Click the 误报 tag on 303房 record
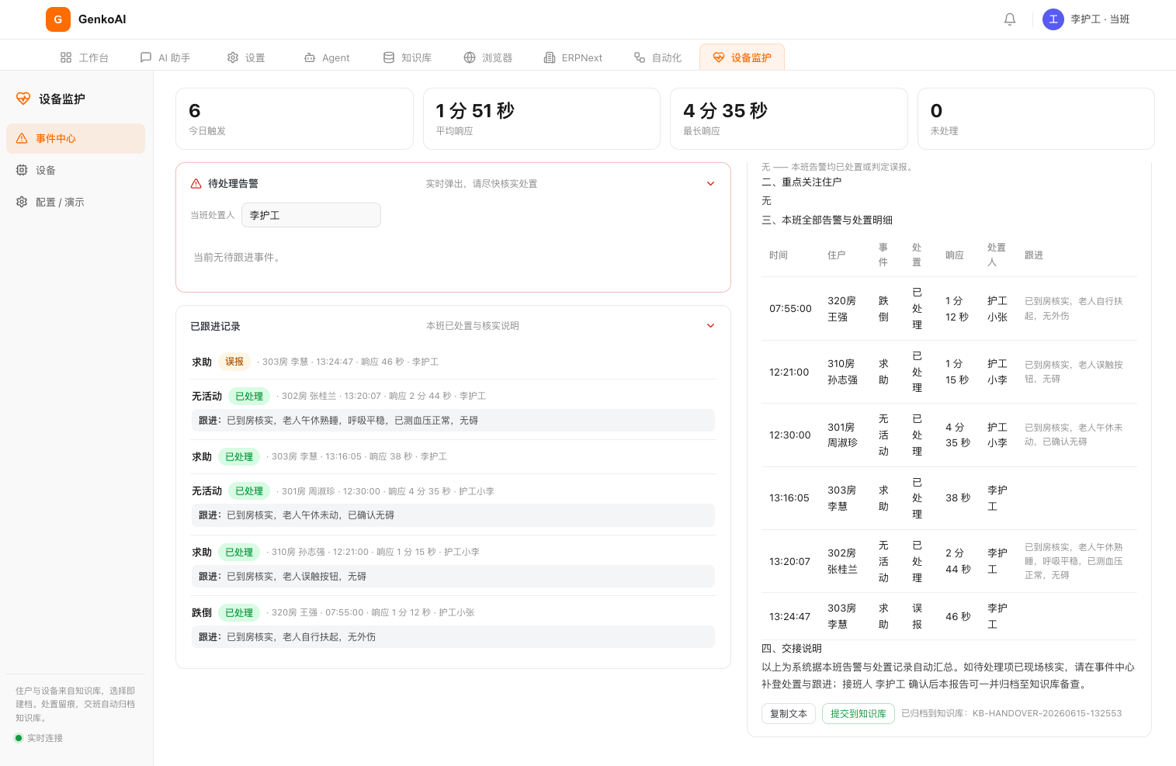Image resolution: width=1176 pixels, height=766 pixels. coord(234,362)
